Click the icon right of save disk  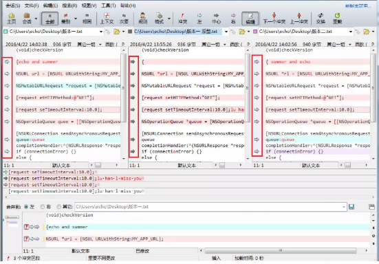371,207
